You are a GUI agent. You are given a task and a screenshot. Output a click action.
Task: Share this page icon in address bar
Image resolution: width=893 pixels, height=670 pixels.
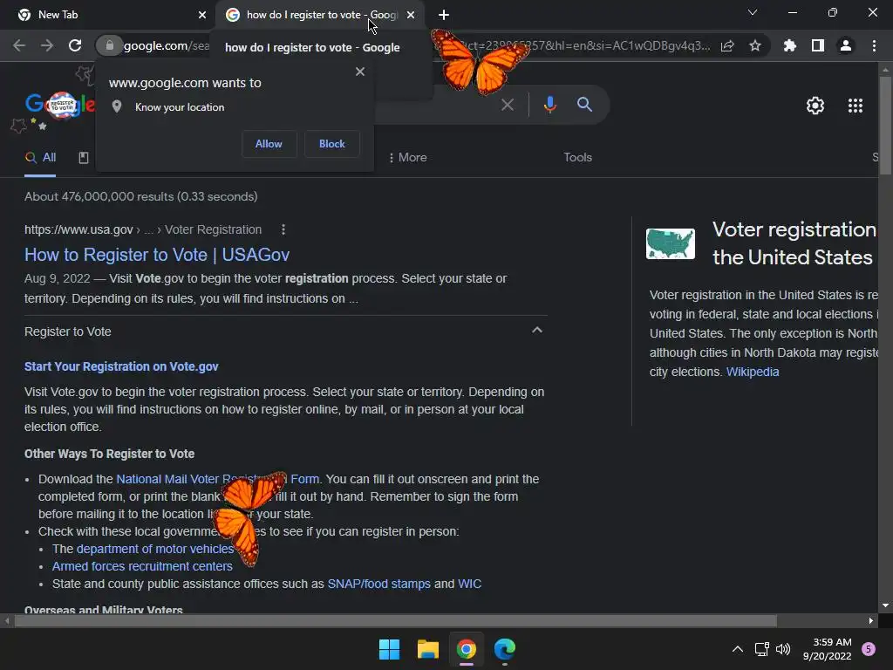click(727, 45)
